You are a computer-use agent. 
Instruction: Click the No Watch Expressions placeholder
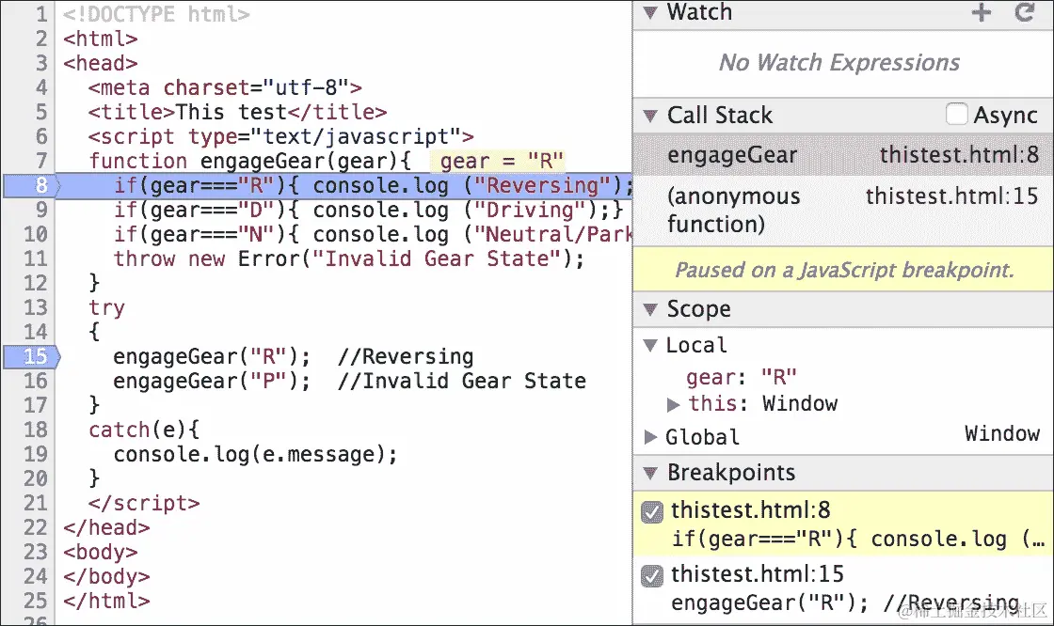coord(838,62)
